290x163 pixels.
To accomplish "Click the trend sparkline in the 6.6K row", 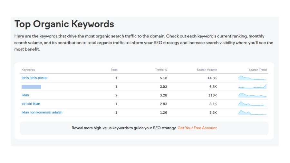I will click(x=252, y=87).
